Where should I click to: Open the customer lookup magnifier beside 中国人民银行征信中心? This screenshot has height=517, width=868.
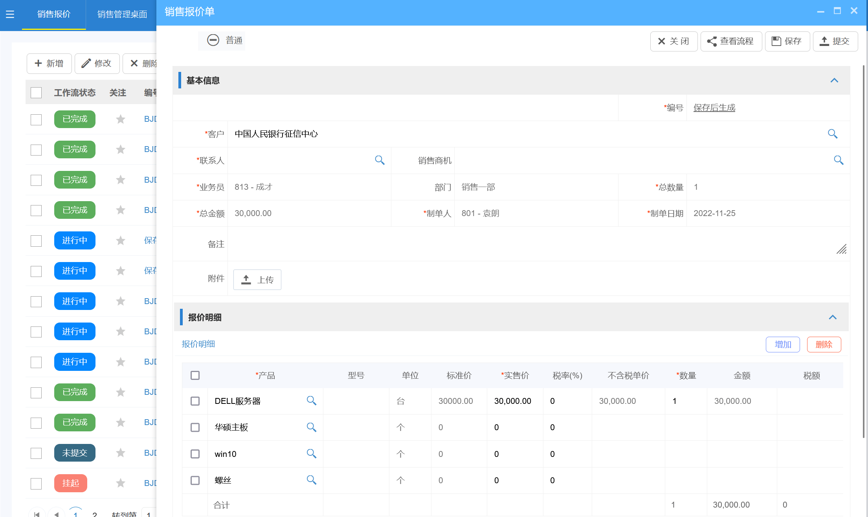pos(833,134)
